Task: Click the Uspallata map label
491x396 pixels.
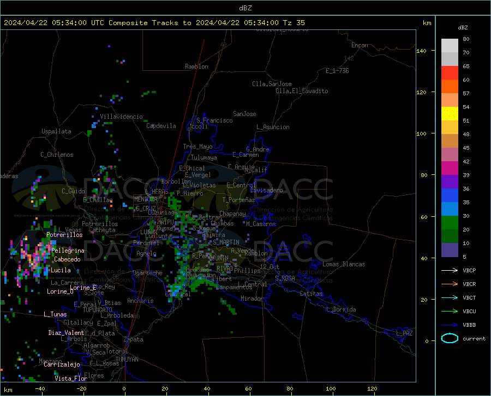Action: click(x=56, y=131)
